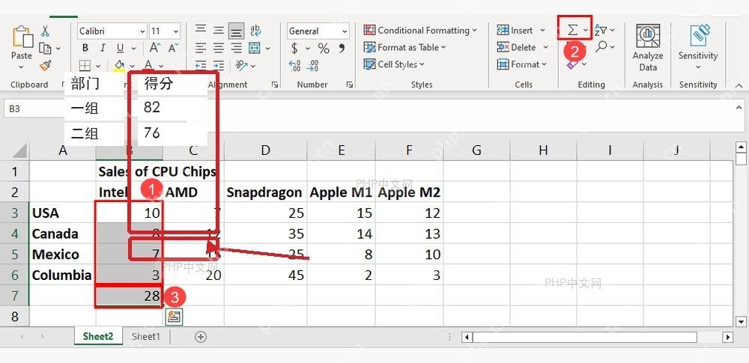Click Increase Indent icon
The image size is (749, 363).
pos(218,65)
